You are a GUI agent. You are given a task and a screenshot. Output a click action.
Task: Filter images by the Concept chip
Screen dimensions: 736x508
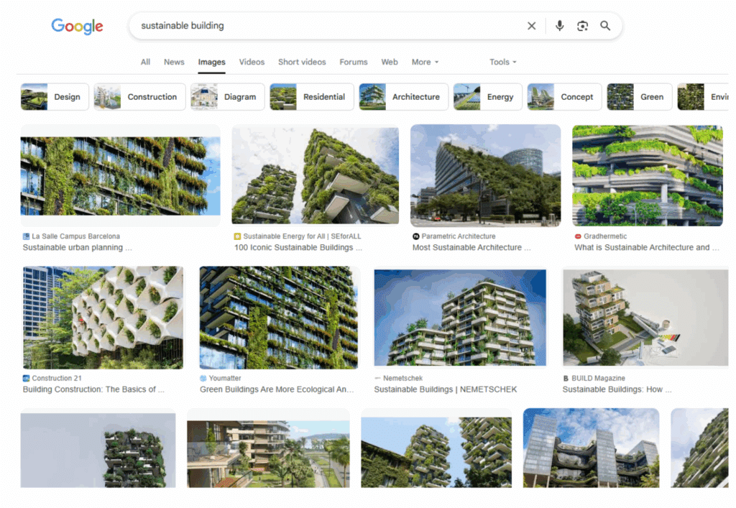[x=564, y=97]
